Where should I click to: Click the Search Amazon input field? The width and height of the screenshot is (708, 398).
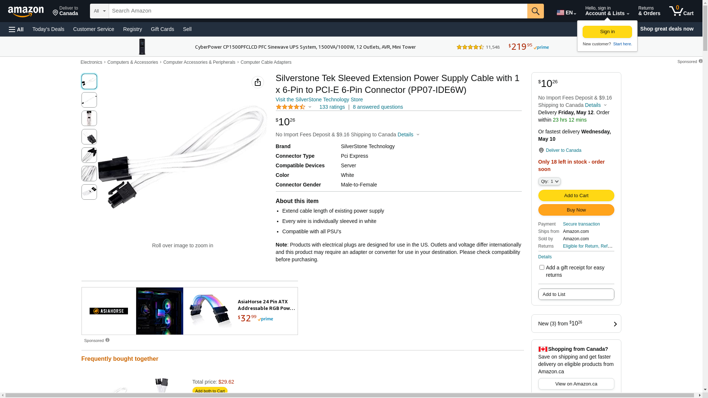[x=318, y=11]
